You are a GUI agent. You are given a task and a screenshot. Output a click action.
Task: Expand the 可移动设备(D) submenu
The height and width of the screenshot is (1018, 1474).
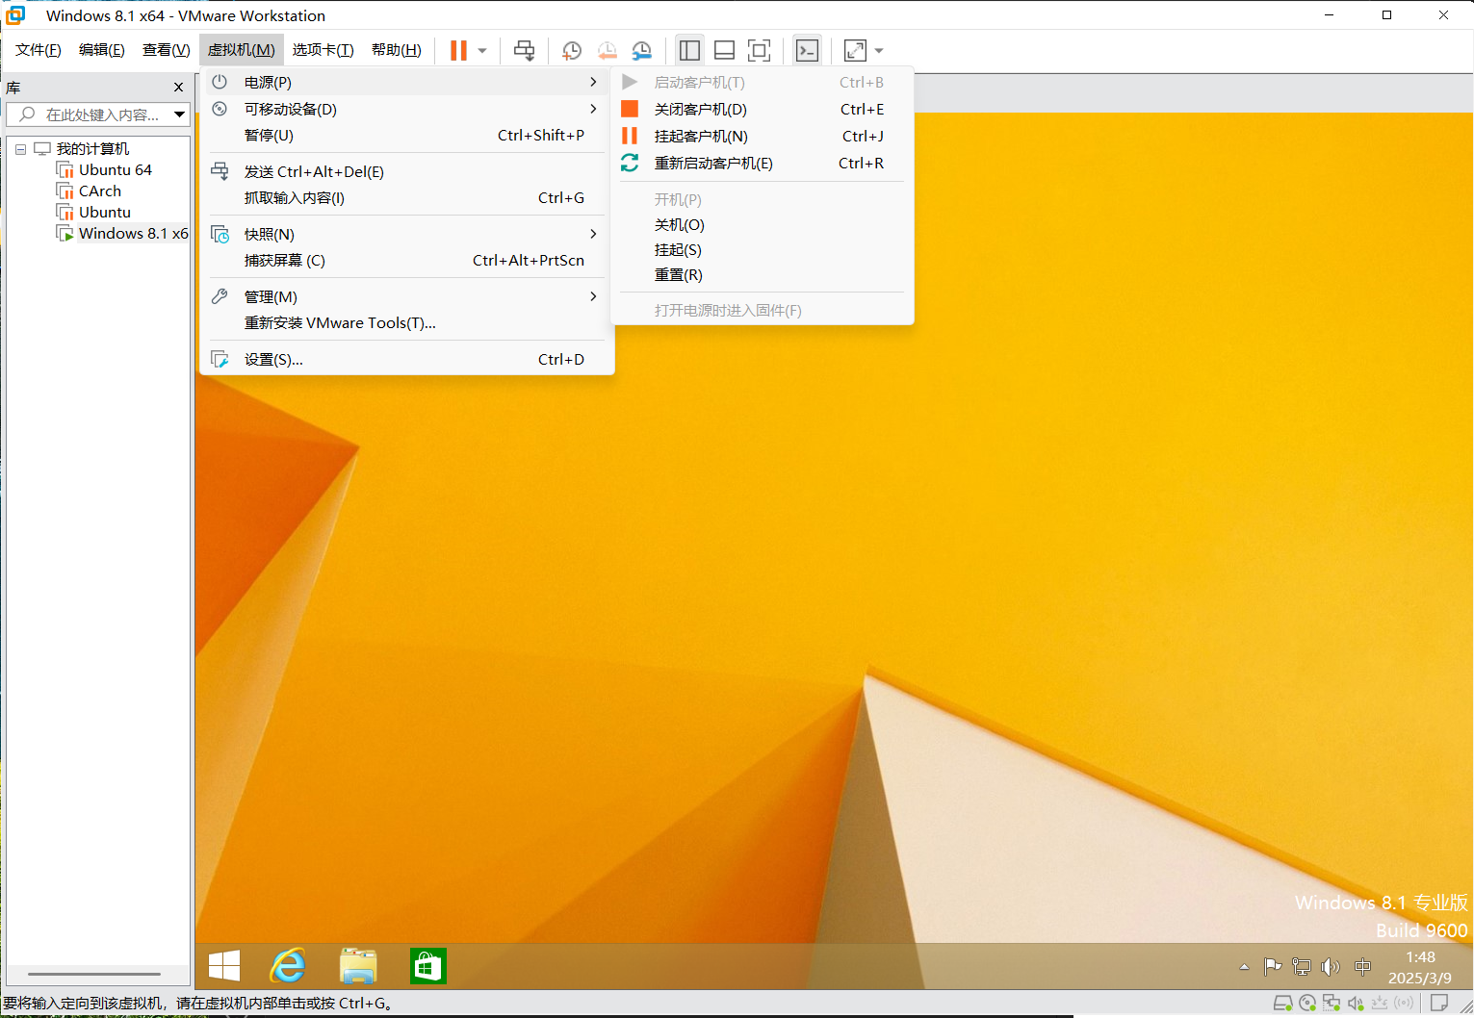click(x=406, y=109)
